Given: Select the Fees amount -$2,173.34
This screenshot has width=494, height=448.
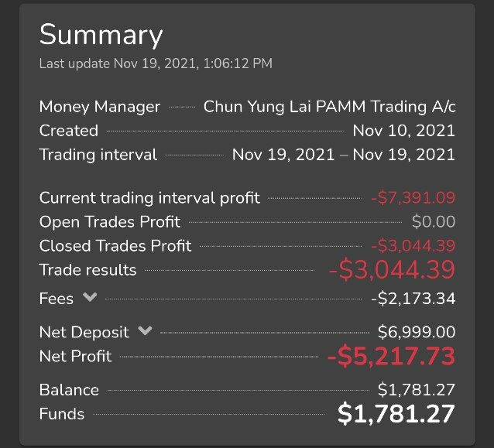Looking at the screenshot, I should click(x=413, y=299).
